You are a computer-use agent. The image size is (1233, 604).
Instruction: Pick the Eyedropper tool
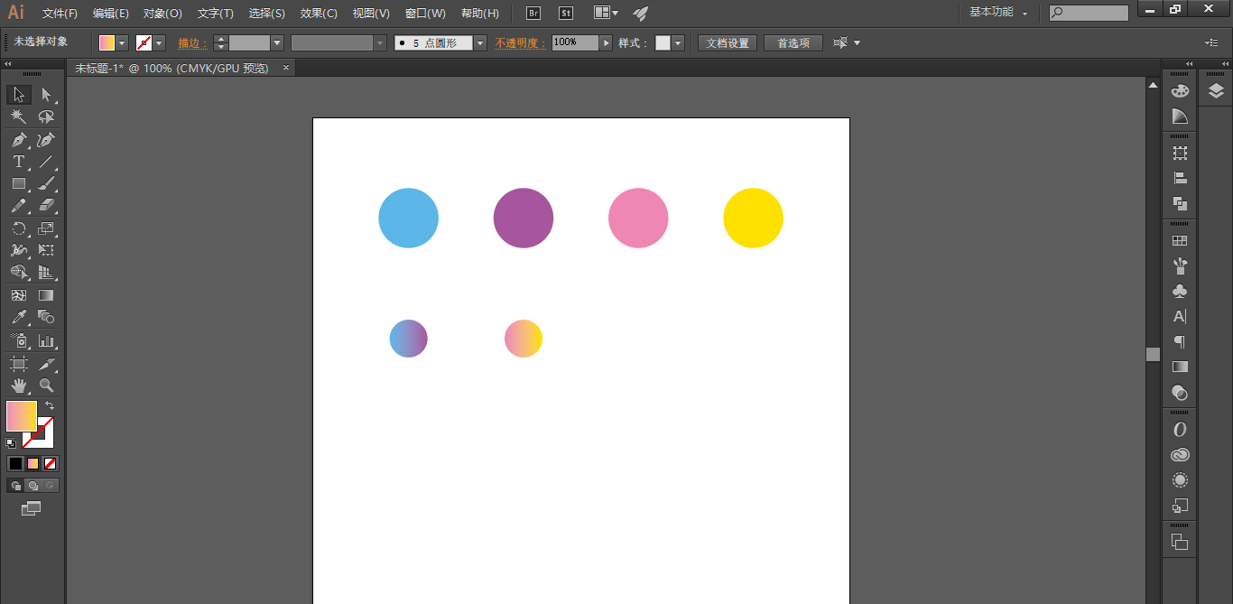[x=19, y=317]
